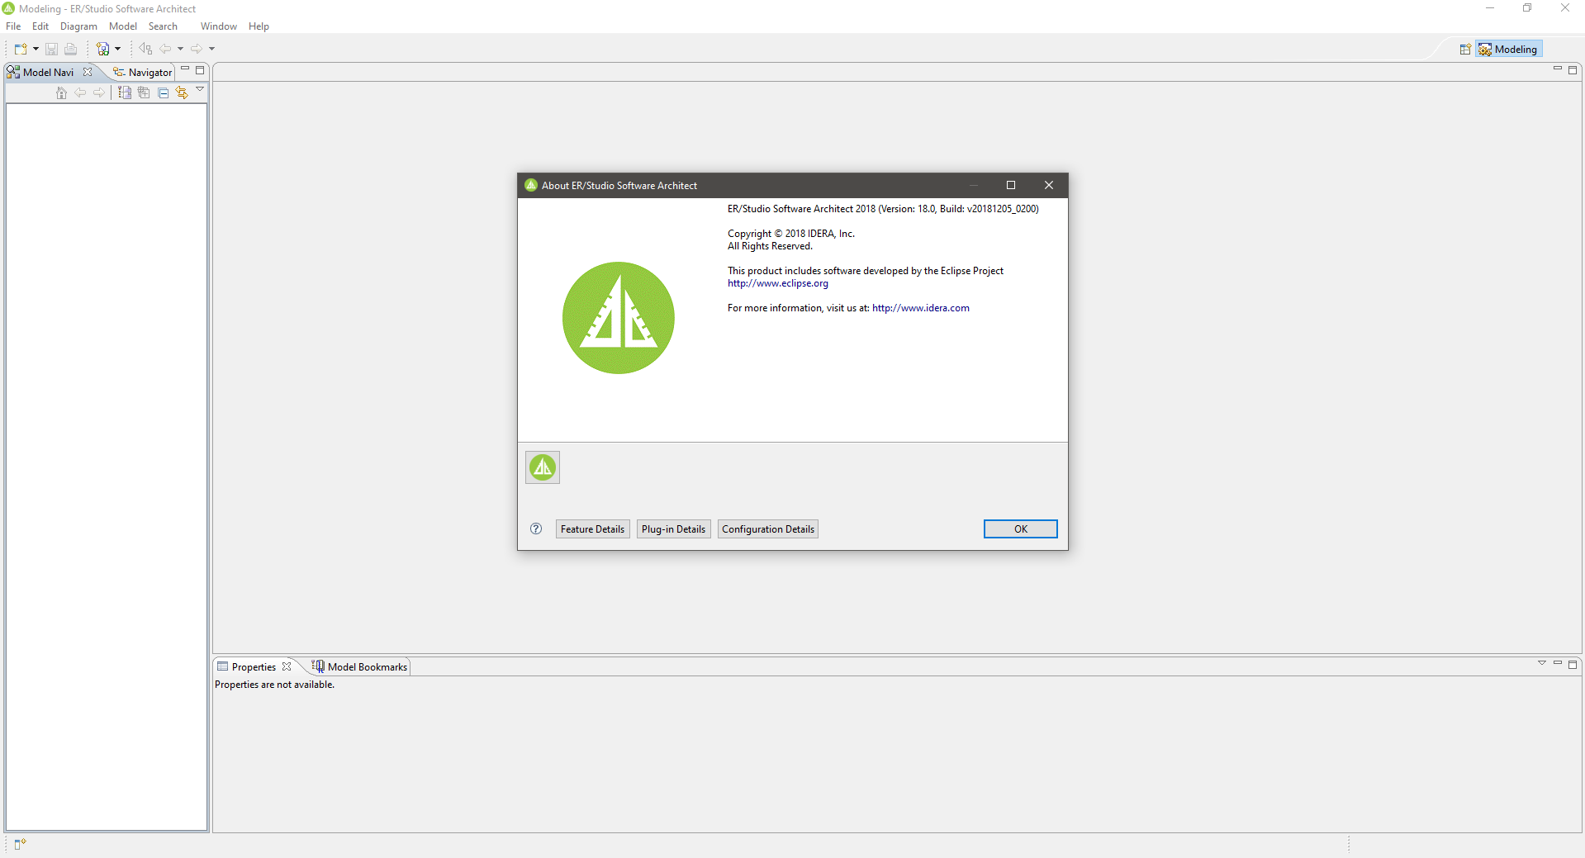Maximize the About ER/Studio dialog

coord(1011,185)
